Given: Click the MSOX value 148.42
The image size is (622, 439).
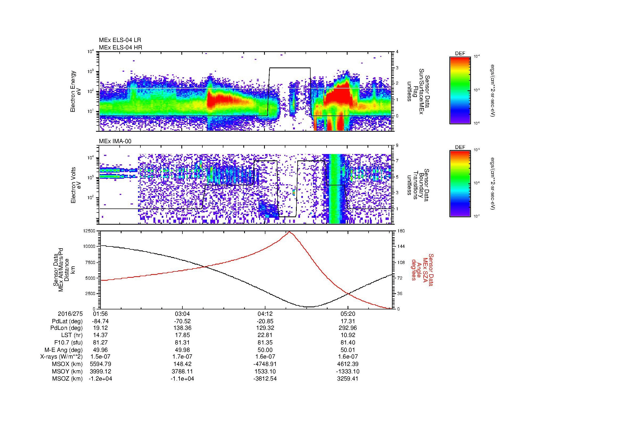Looking at the screenshot, I should (x=183, y=364).
